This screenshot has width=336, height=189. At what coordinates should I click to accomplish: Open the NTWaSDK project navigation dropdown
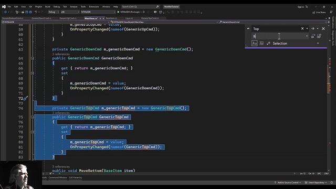click(56, 22)
